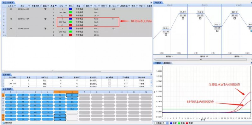252x125 pixels.
Task: Open the 反应孔 column filter icon
Action: point(15,6)
